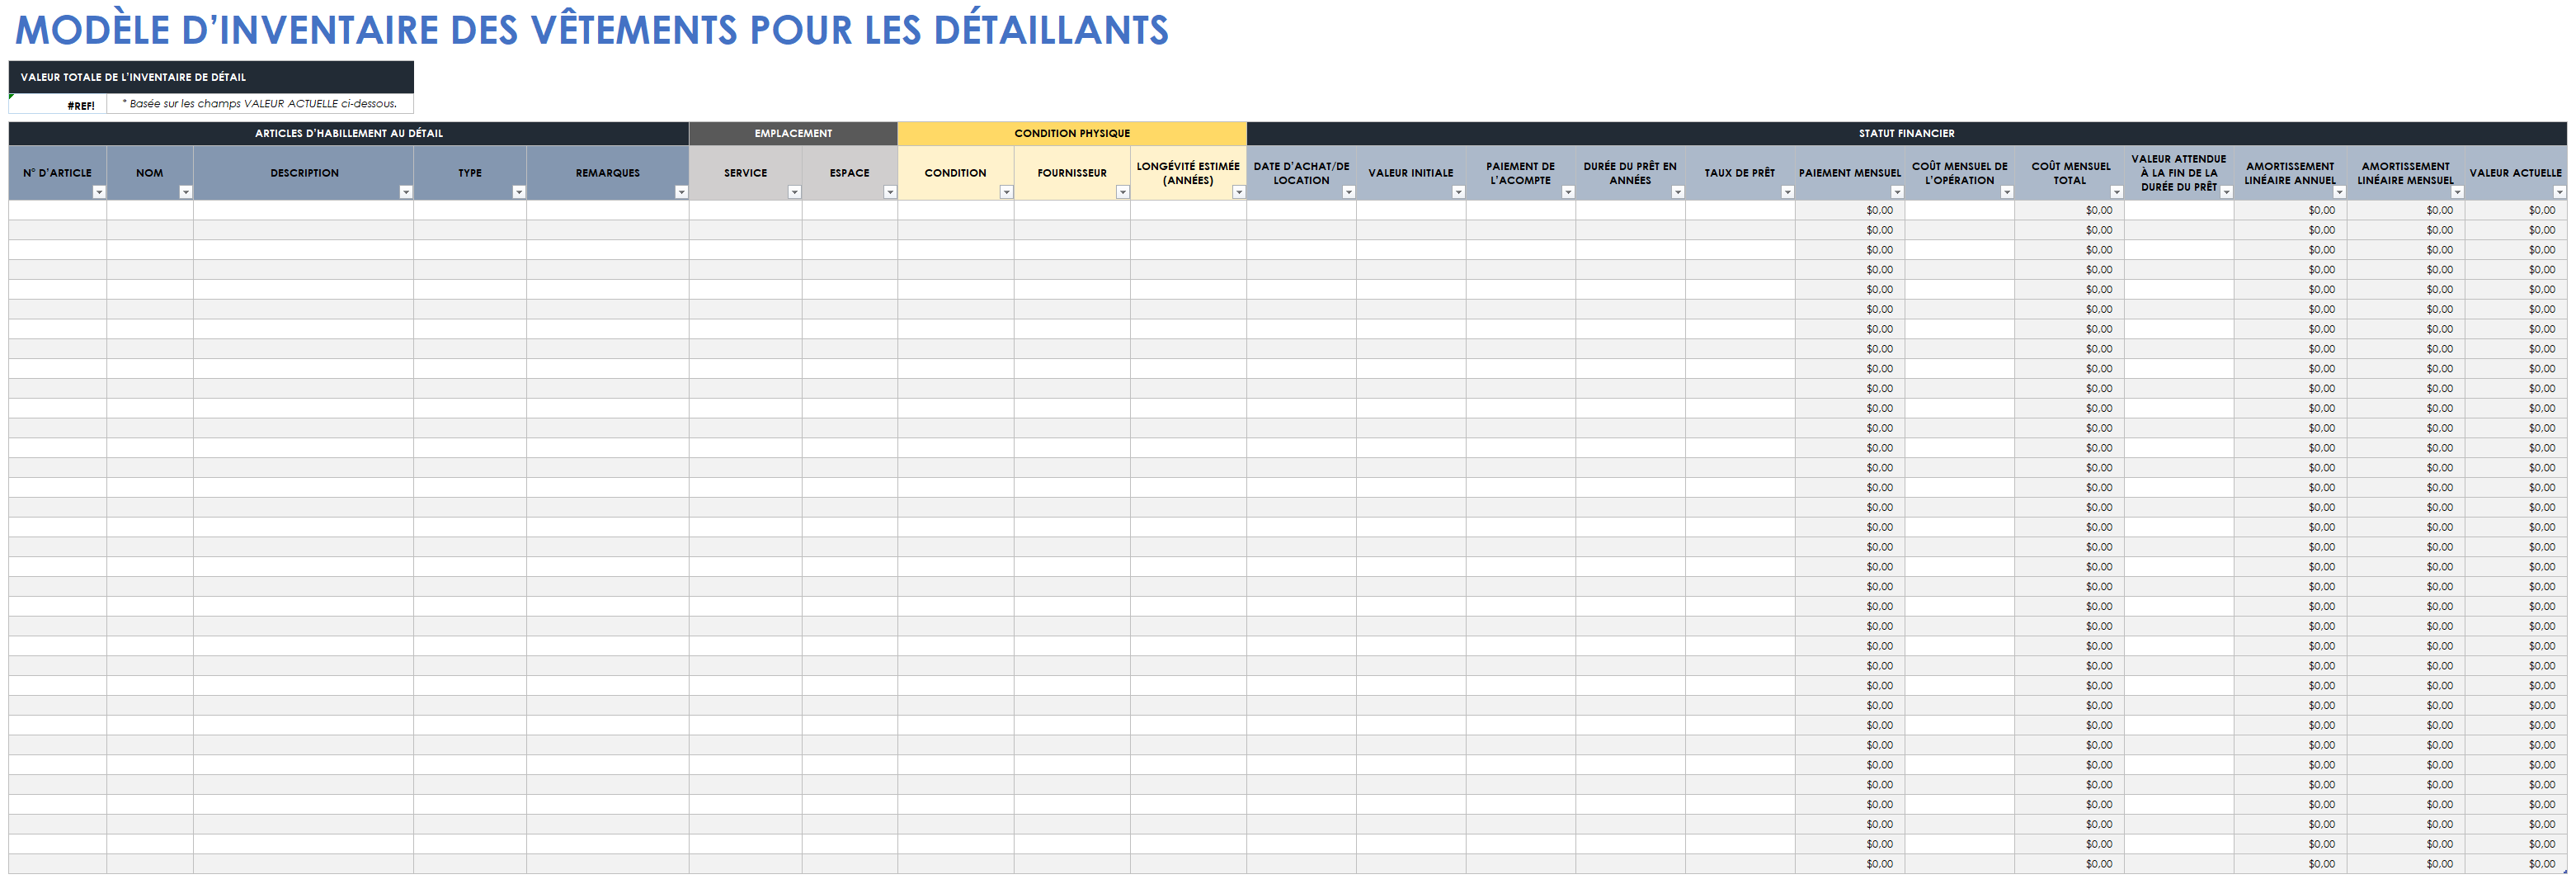This screenshot has width=2576, height=884.
Task: Open the AMORTISSEMENT LINÉAIRE ANNUEL filter dropdown
Action: click(2339, 192)
